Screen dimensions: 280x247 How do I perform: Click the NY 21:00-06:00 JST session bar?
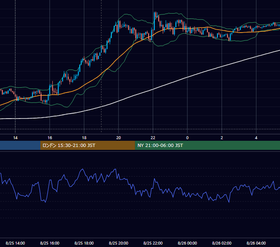[x=207, y=145]
